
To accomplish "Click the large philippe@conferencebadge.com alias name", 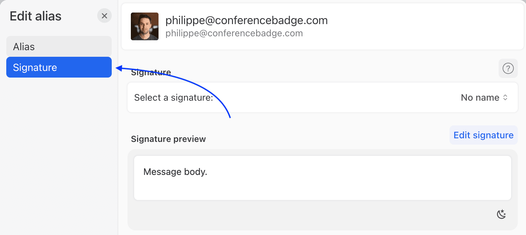I will 246,20.
